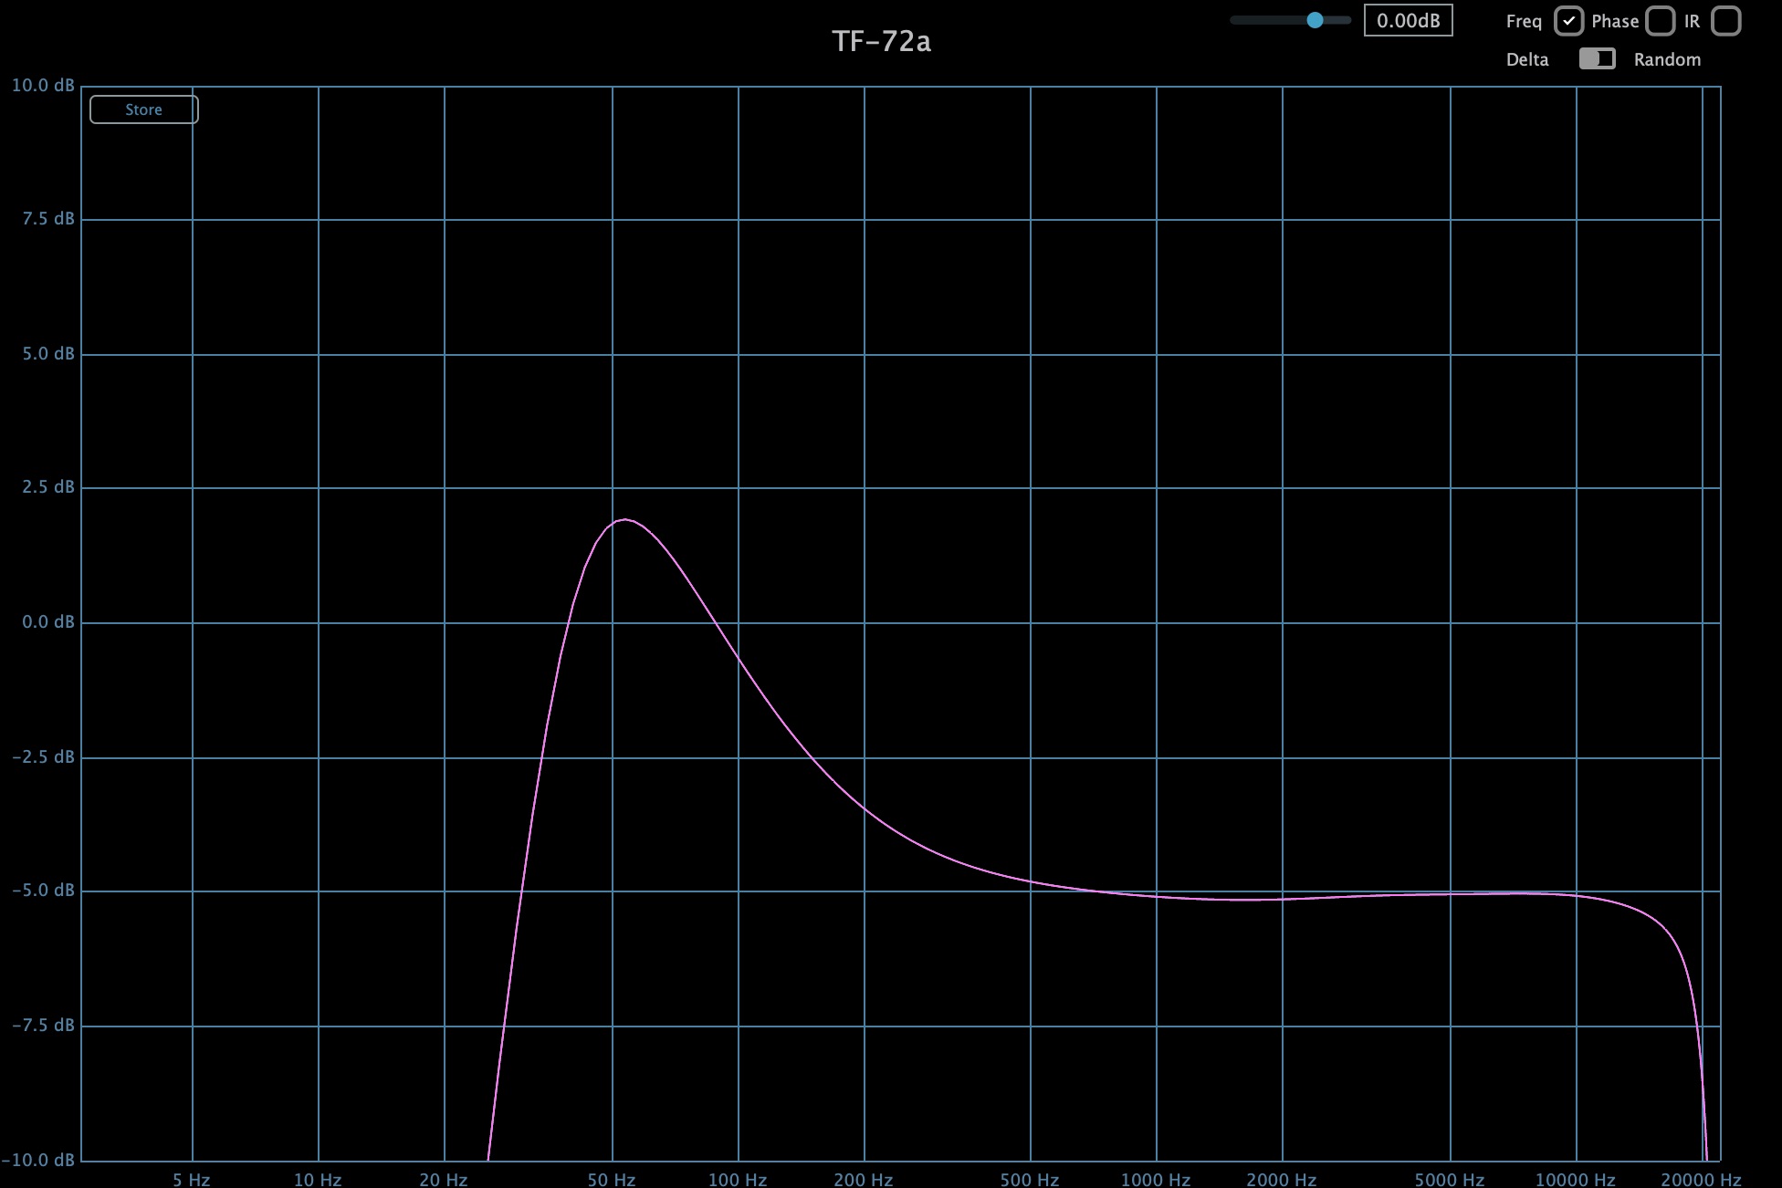Click the Random label
Viewport: 1782px width, 1188px height.
[x=1667, y=59]
